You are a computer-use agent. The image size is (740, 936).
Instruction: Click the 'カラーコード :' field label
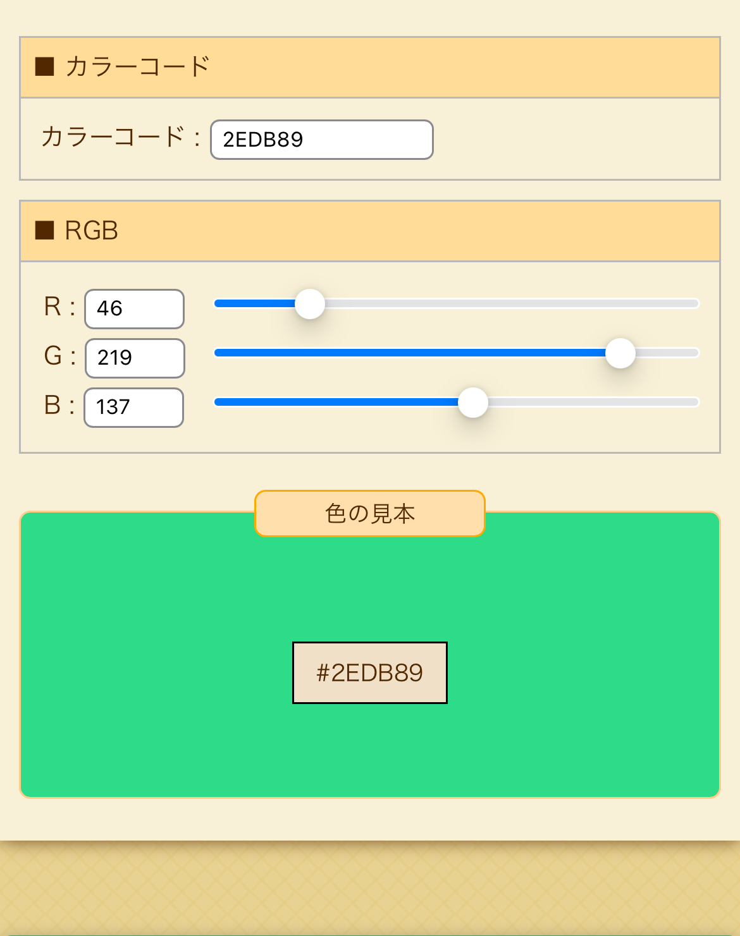point(120,137)
